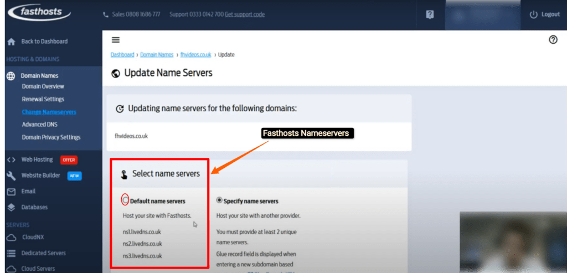Click the refresh icon beside Updating name servers
The image size is (567, 273).
click(x=120, y=109)
